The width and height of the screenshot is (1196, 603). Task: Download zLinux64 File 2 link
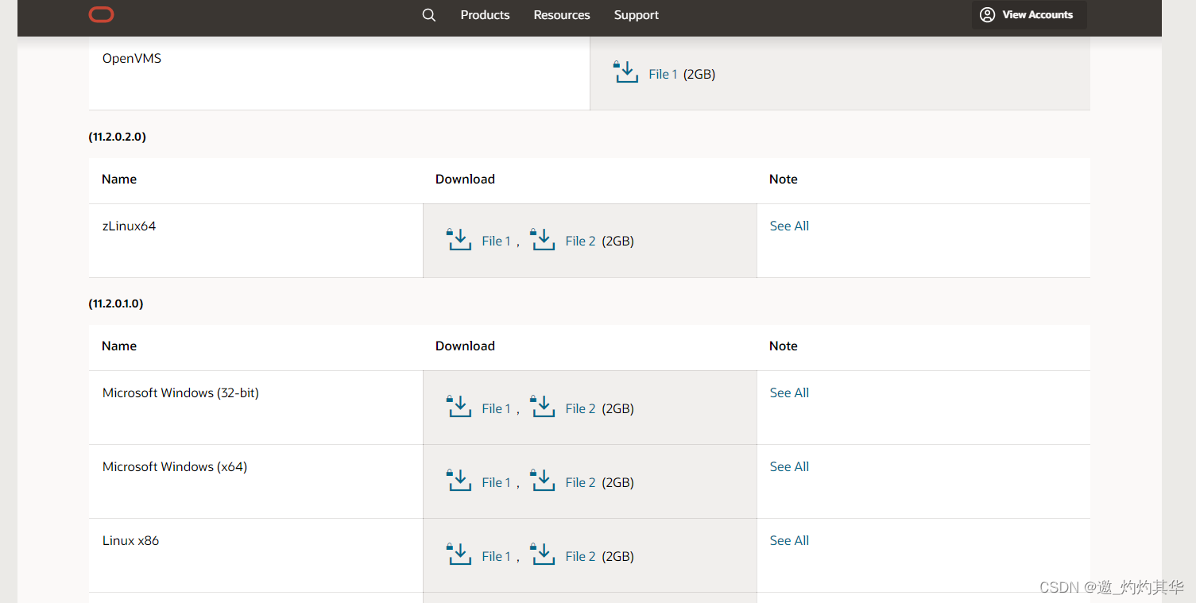point(580,242)
